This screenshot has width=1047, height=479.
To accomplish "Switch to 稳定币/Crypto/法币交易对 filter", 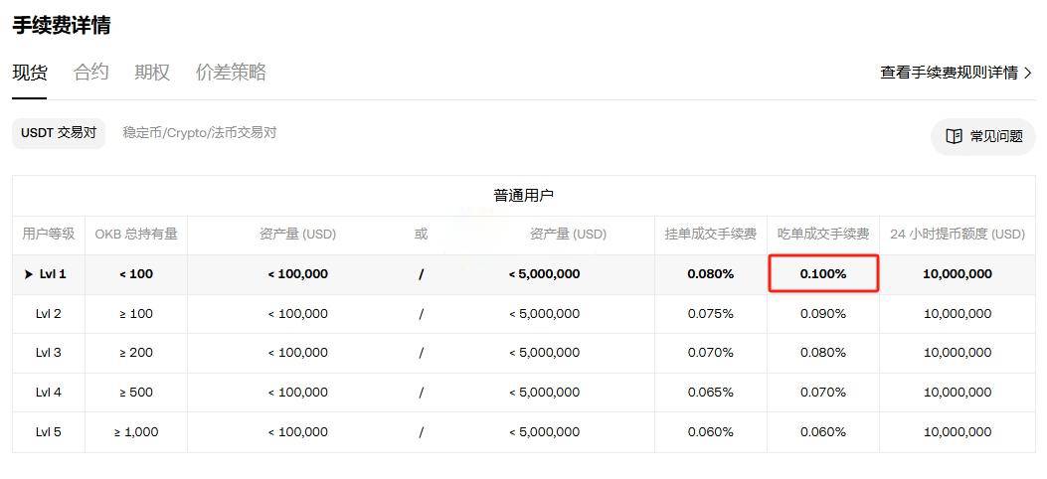I will coord(199,133).
